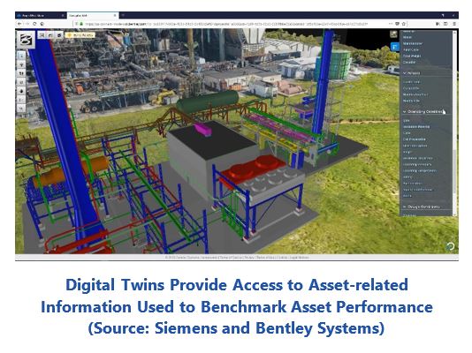Viewport: 472px width, 353px height.
Task: Expand the Design Conditions section
Action: tap(422, 207)
